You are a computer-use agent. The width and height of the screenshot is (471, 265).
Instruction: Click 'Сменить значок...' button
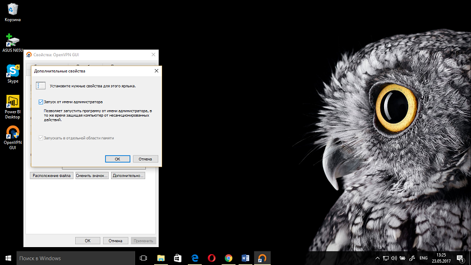click(91, 176)
